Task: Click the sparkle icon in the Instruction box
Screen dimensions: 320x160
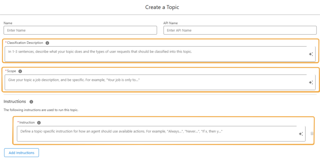Action: coord(301,134)
